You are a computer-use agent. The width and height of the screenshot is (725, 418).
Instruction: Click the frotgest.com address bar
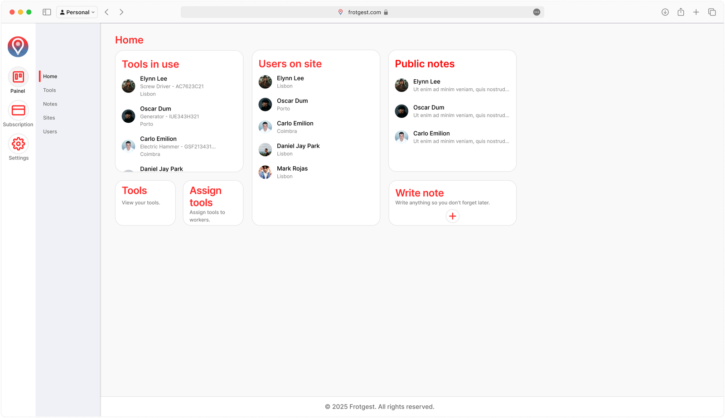click(362, 12)
